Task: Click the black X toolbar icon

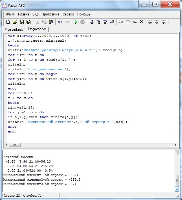Action: (141, 22)
